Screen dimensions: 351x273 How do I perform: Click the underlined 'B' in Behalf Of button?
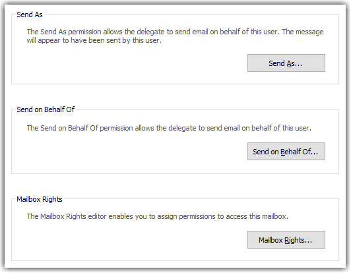click(282, 152)
